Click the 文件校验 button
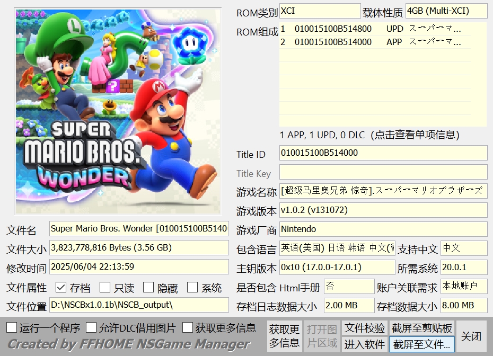493x356 pixels. (x=365, y=328)
